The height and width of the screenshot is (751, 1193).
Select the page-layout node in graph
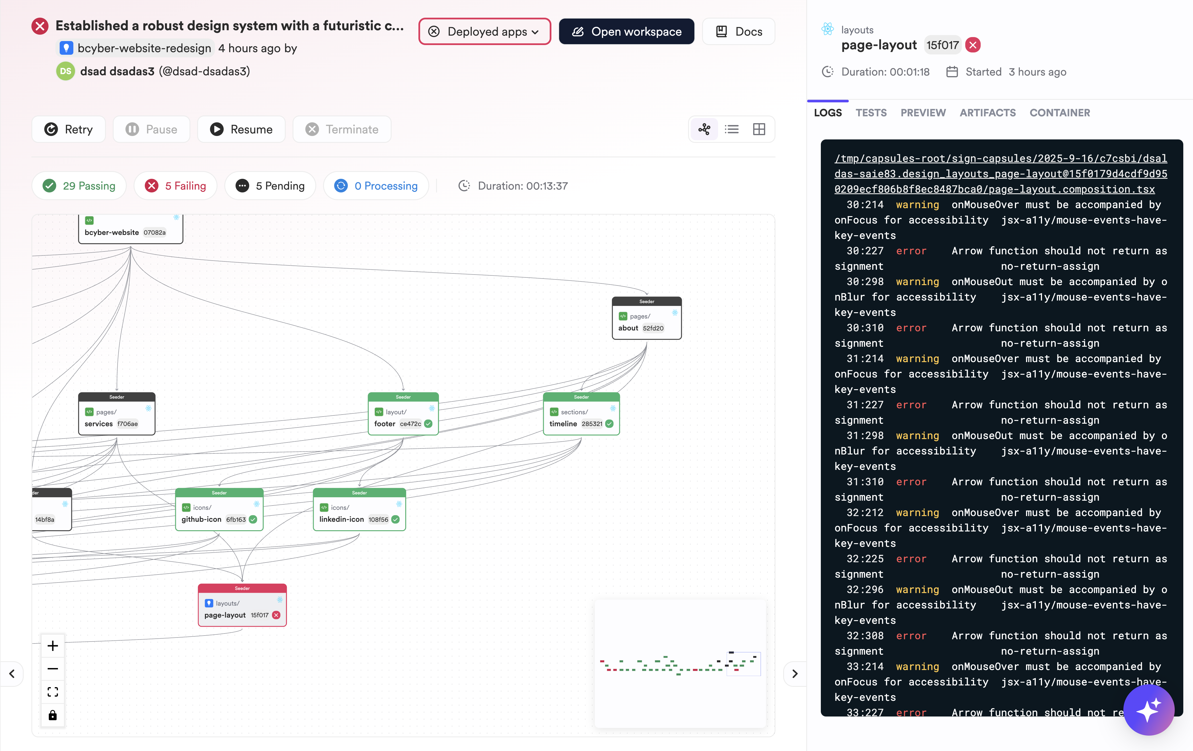pyautogui.click(x=242, y=605)
